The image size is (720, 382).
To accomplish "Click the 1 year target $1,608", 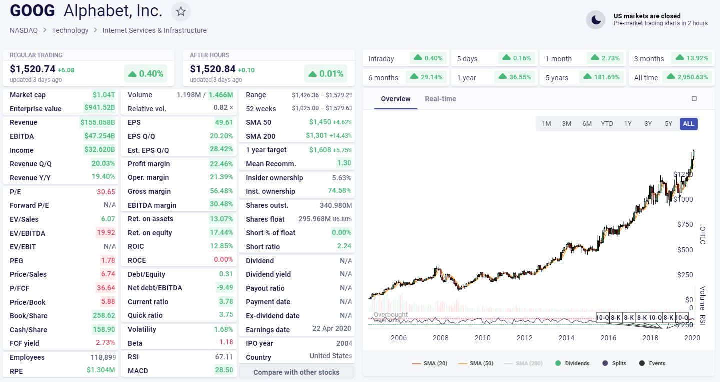I will click(x=320, y=150).
